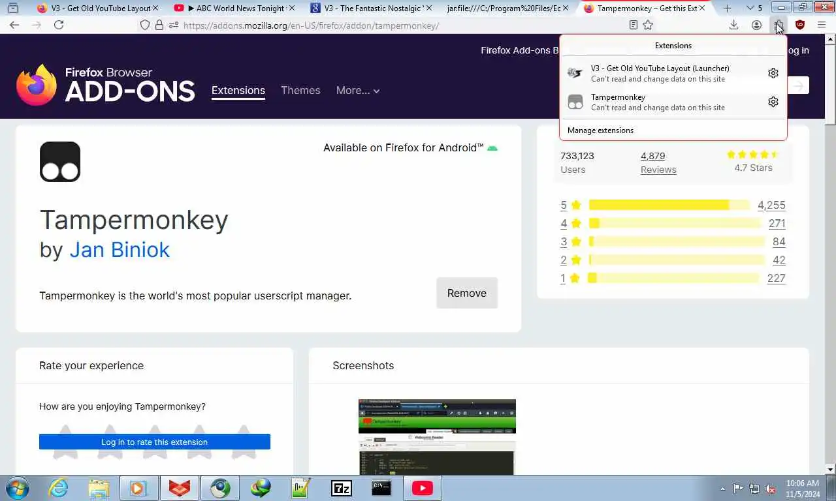The height and width of the screenshot is (501, 836).
Task: Open the 4,879 Reviews link
Action: tap(658, 162)
